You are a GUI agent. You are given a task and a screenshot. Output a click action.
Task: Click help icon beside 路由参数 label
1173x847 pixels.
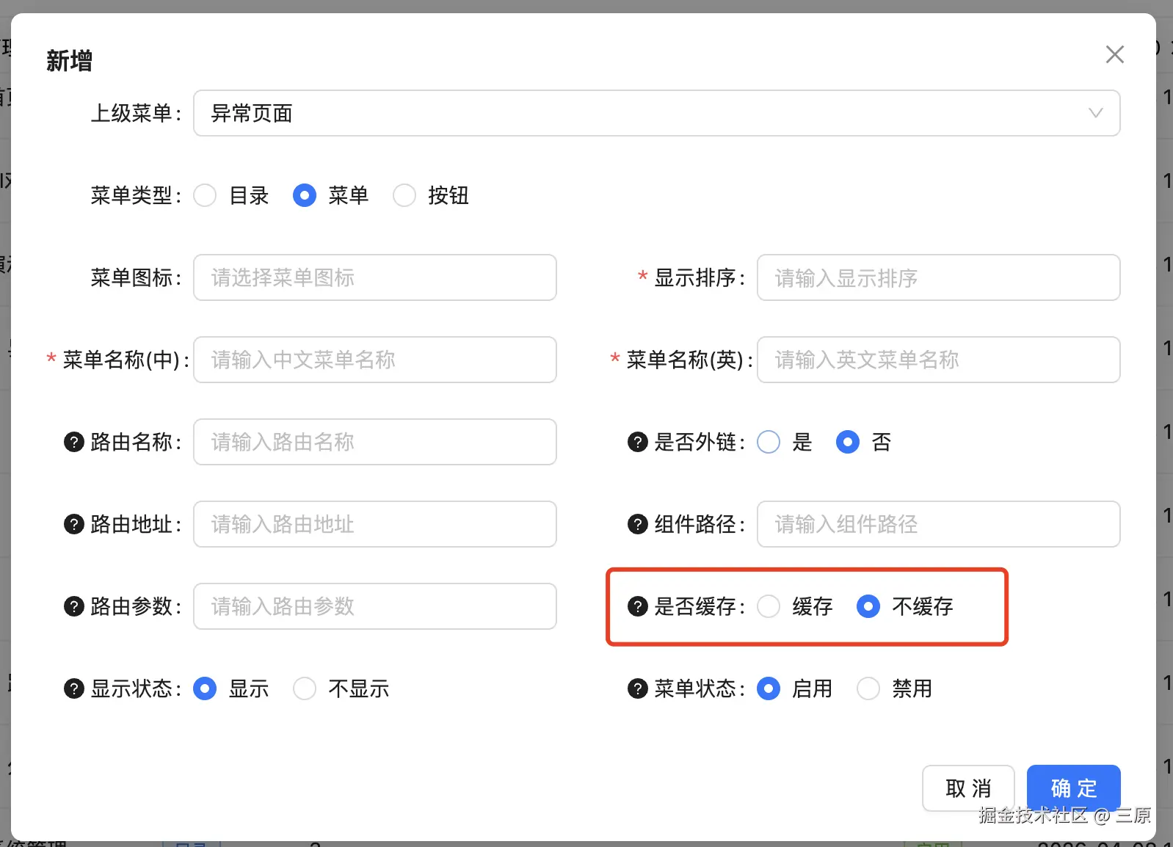coord(74,606)
